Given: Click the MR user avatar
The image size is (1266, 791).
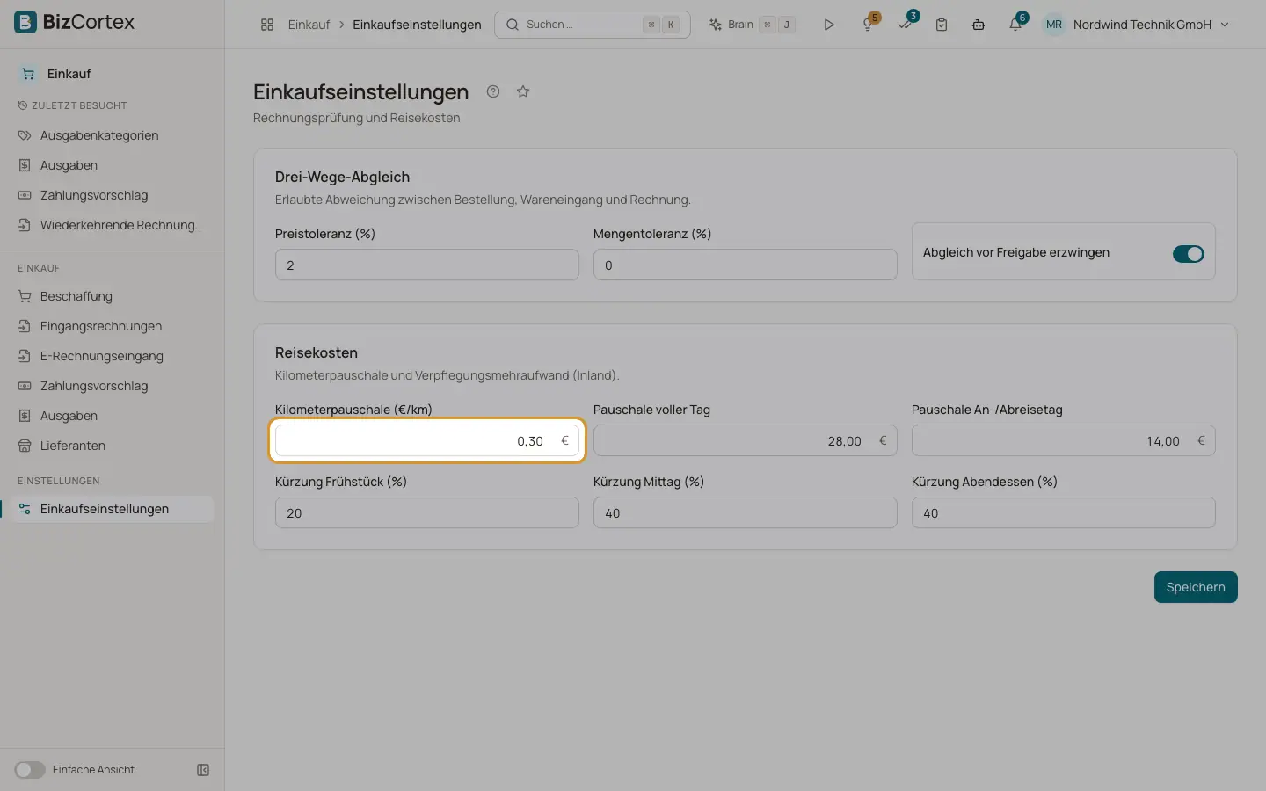Looking at the screenshot, I should (x=1054, y=25).
